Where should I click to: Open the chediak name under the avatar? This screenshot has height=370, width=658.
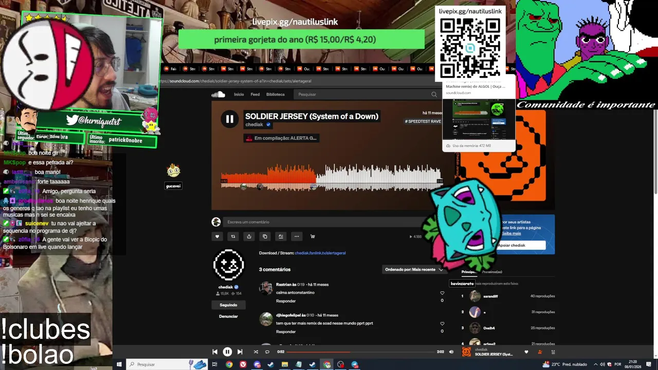pos(226,287)
